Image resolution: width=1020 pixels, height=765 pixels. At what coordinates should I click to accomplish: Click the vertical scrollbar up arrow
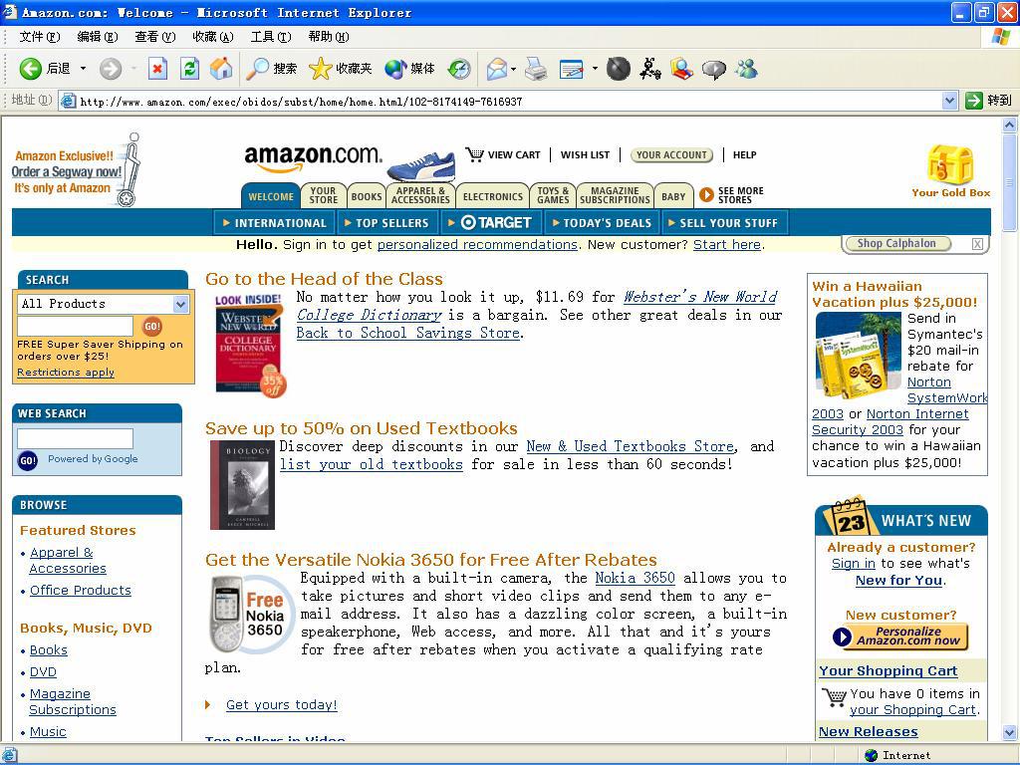coord(1009,125)
